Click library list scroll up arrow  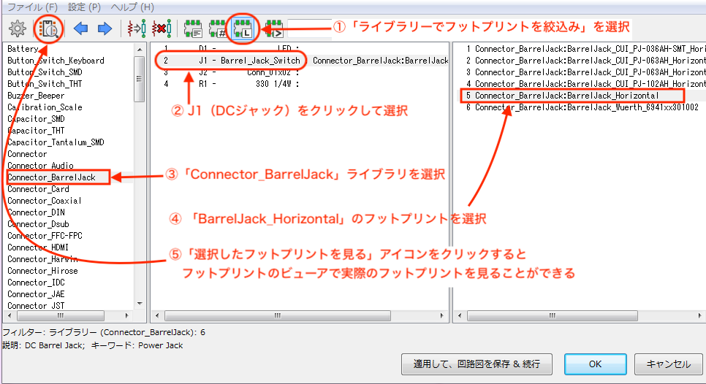coord(140,50)
